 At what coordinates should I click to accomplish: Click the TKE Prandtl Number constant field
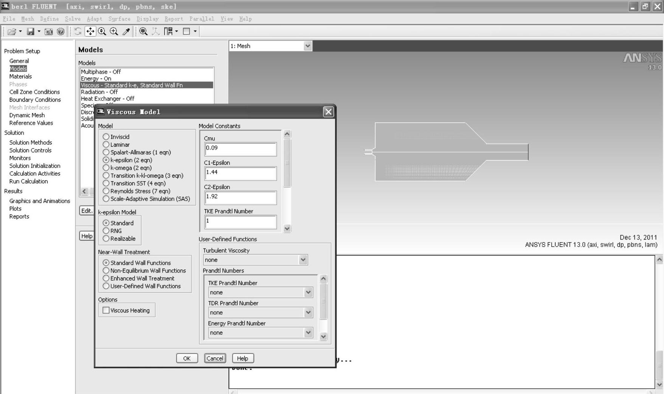pyautogui.click(x=240, y=222)
